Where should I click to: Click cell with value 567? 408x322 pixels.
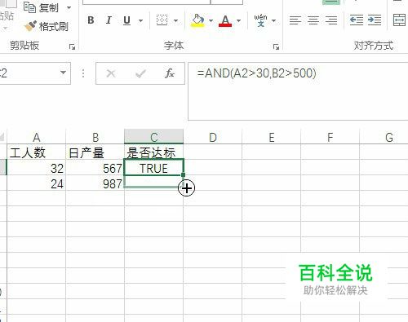pos(95,168)
